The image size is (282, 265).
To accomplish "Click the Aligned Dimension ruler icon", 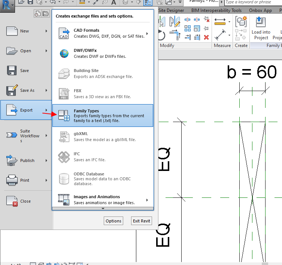I will (220, 21).
